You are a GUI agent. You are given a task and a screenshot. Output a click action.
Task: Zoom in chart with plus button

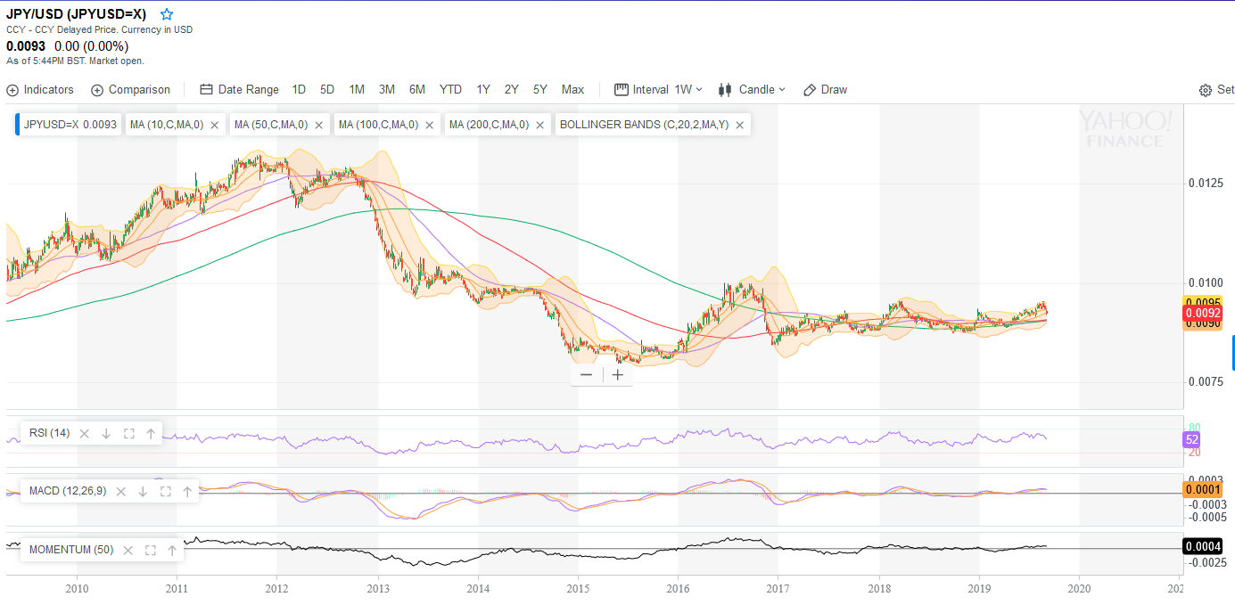click(617, 375)
